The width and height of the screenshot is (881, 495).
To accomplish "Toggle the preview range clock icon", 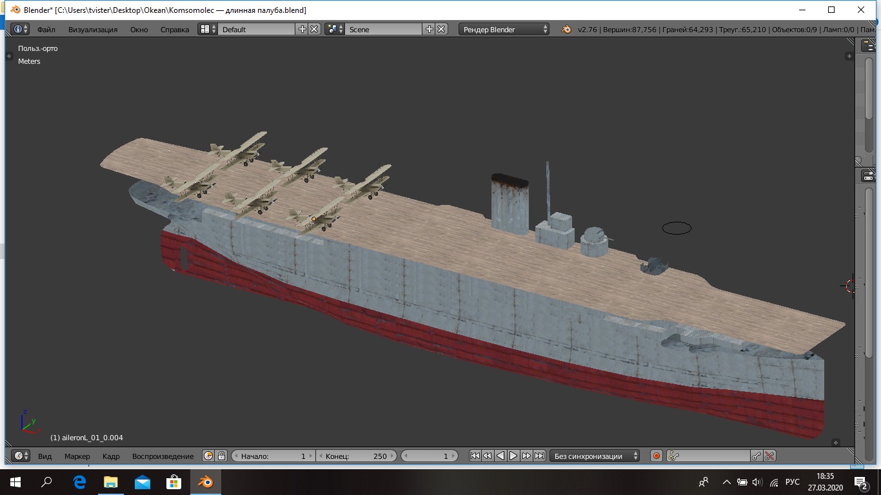I will [208, 456].
